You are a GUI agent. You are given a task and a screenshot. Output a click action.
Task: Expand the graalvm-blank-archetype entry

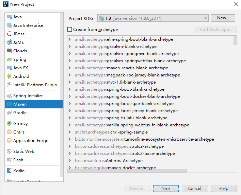70,47
